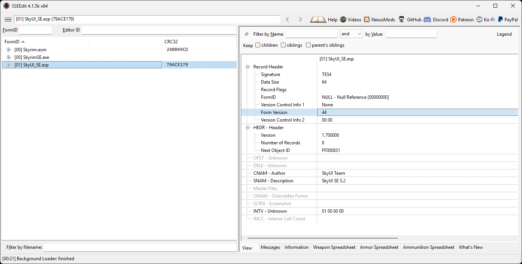Click value FF000831
This screenshot has width=522, height=264.
(x=331, y=150)
